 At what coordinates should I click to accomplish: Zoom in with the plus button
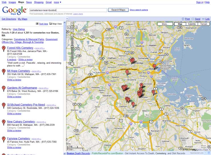click(72, 35)
